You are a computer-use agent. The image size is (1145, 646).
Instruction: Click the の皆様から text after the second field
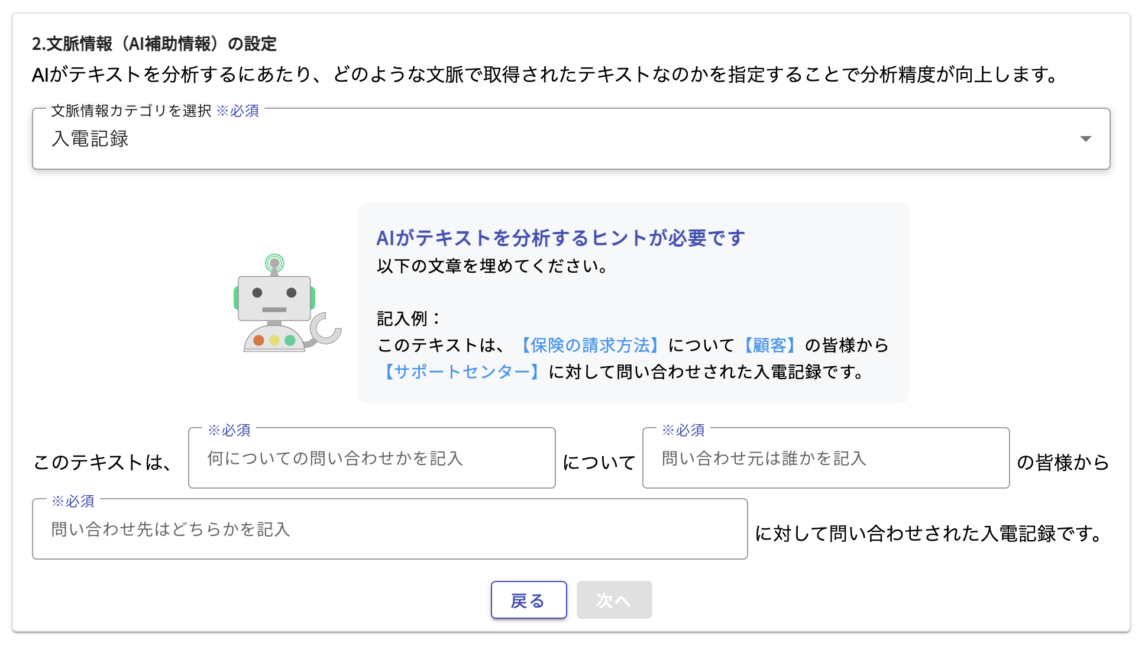coord(1062,462)
